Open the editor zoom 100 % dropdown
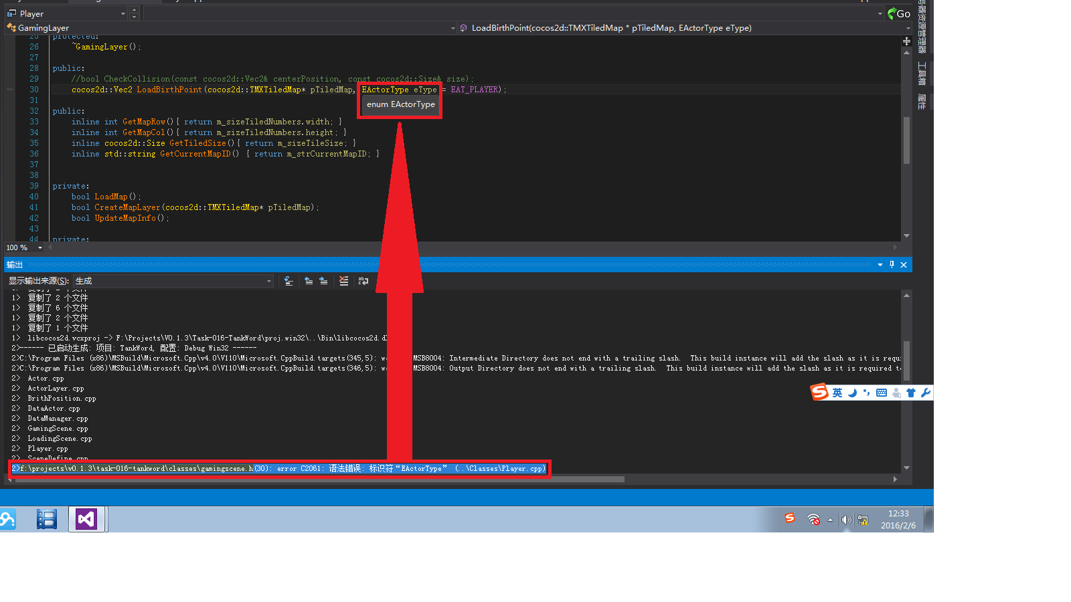 click(x=40, y=247)
